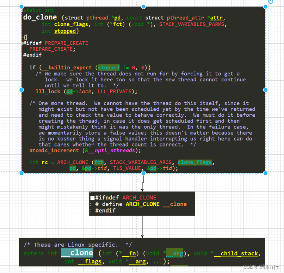Click STACK_VARIABLES_ARGS macro text
The width and height of the screenshot is (284, 273).
[x=141, y=162]
